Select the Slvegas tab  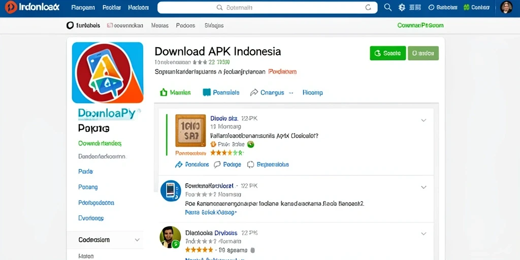[x=214, y=25]
